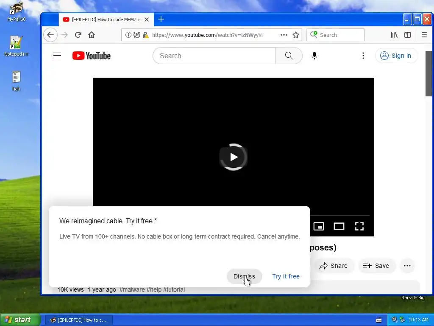Open the browser hamburger menu
434x326 pixels.
424,35
